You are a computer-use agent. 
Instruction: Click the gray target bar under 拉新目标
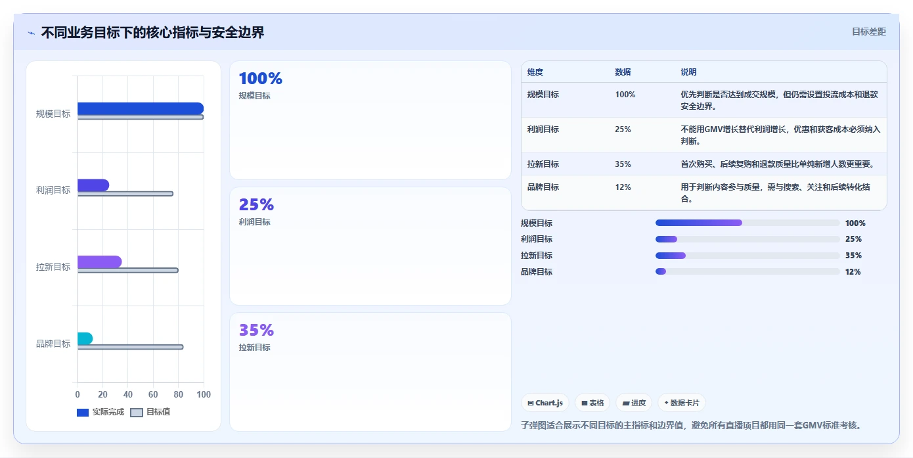click(128, 270)
